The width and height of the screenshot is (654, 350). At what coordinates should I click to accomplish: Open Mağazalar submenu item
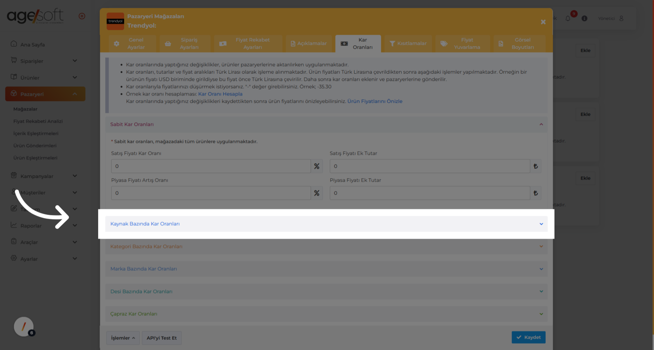pyautogui.click(x=26, y=109)
